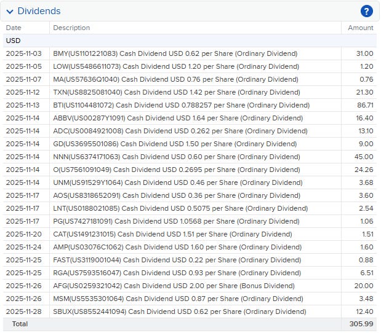Click the Total row label
The image size is (381, 333).
click(x=20, y=324)
